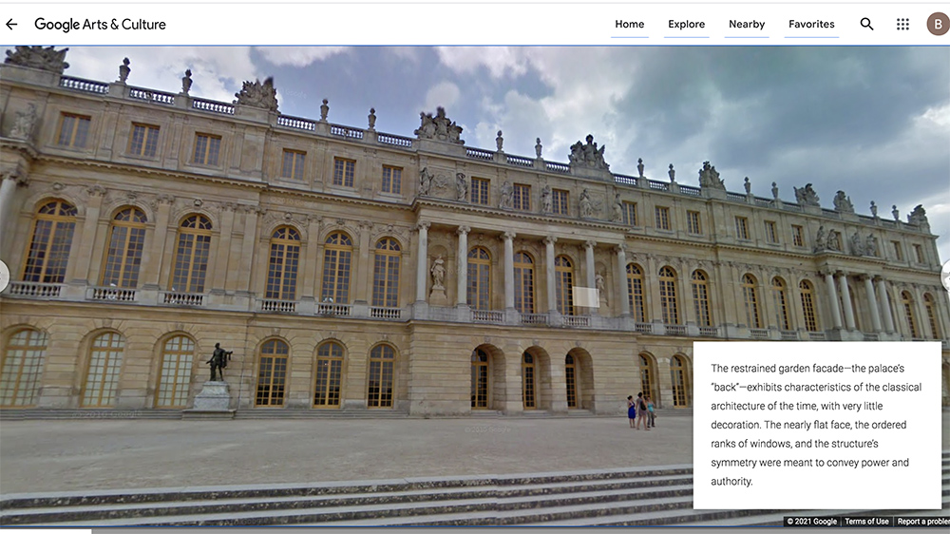The width and height of the screenshot is (950, 534).
Task: Open the profile avatar labeled B
Action: pos(937,25)
